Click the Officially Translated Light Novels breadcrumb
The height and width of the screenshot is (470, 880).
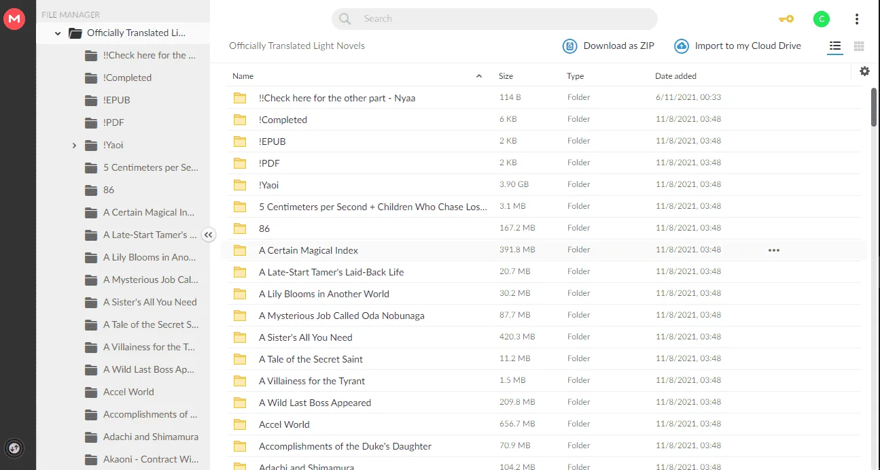click(x=297, y=46)
